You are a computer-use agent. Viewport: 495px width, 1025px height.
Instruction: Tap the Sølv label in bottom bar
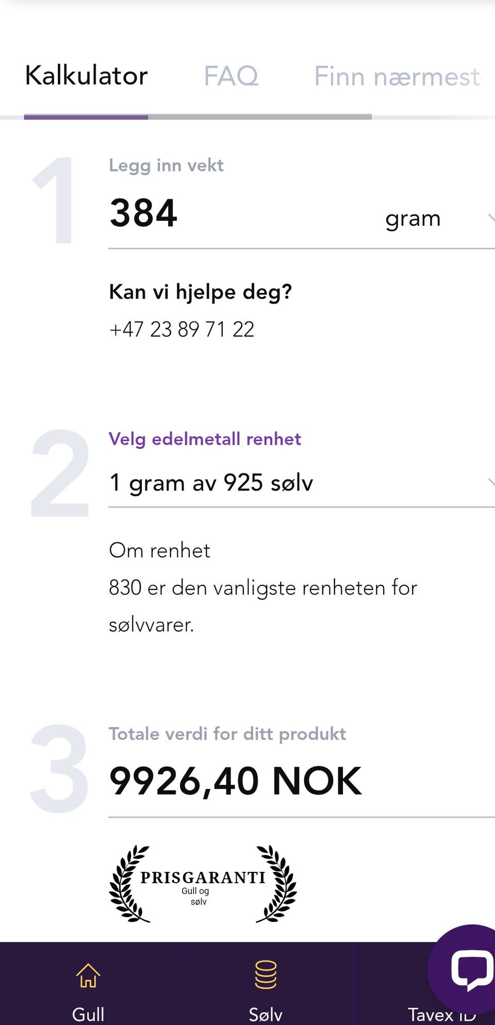point(266,1014)
